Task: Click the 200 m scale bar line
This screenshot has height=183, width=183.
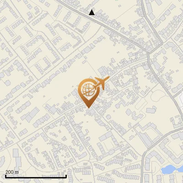Action: [36, 177]
